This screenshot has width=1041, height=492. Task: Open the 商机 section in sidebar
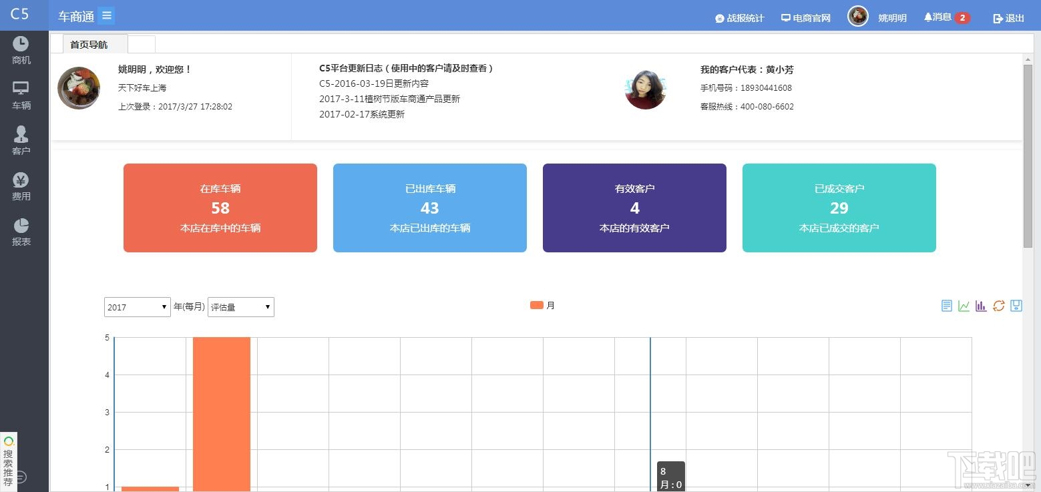click(x=21, y=51)
